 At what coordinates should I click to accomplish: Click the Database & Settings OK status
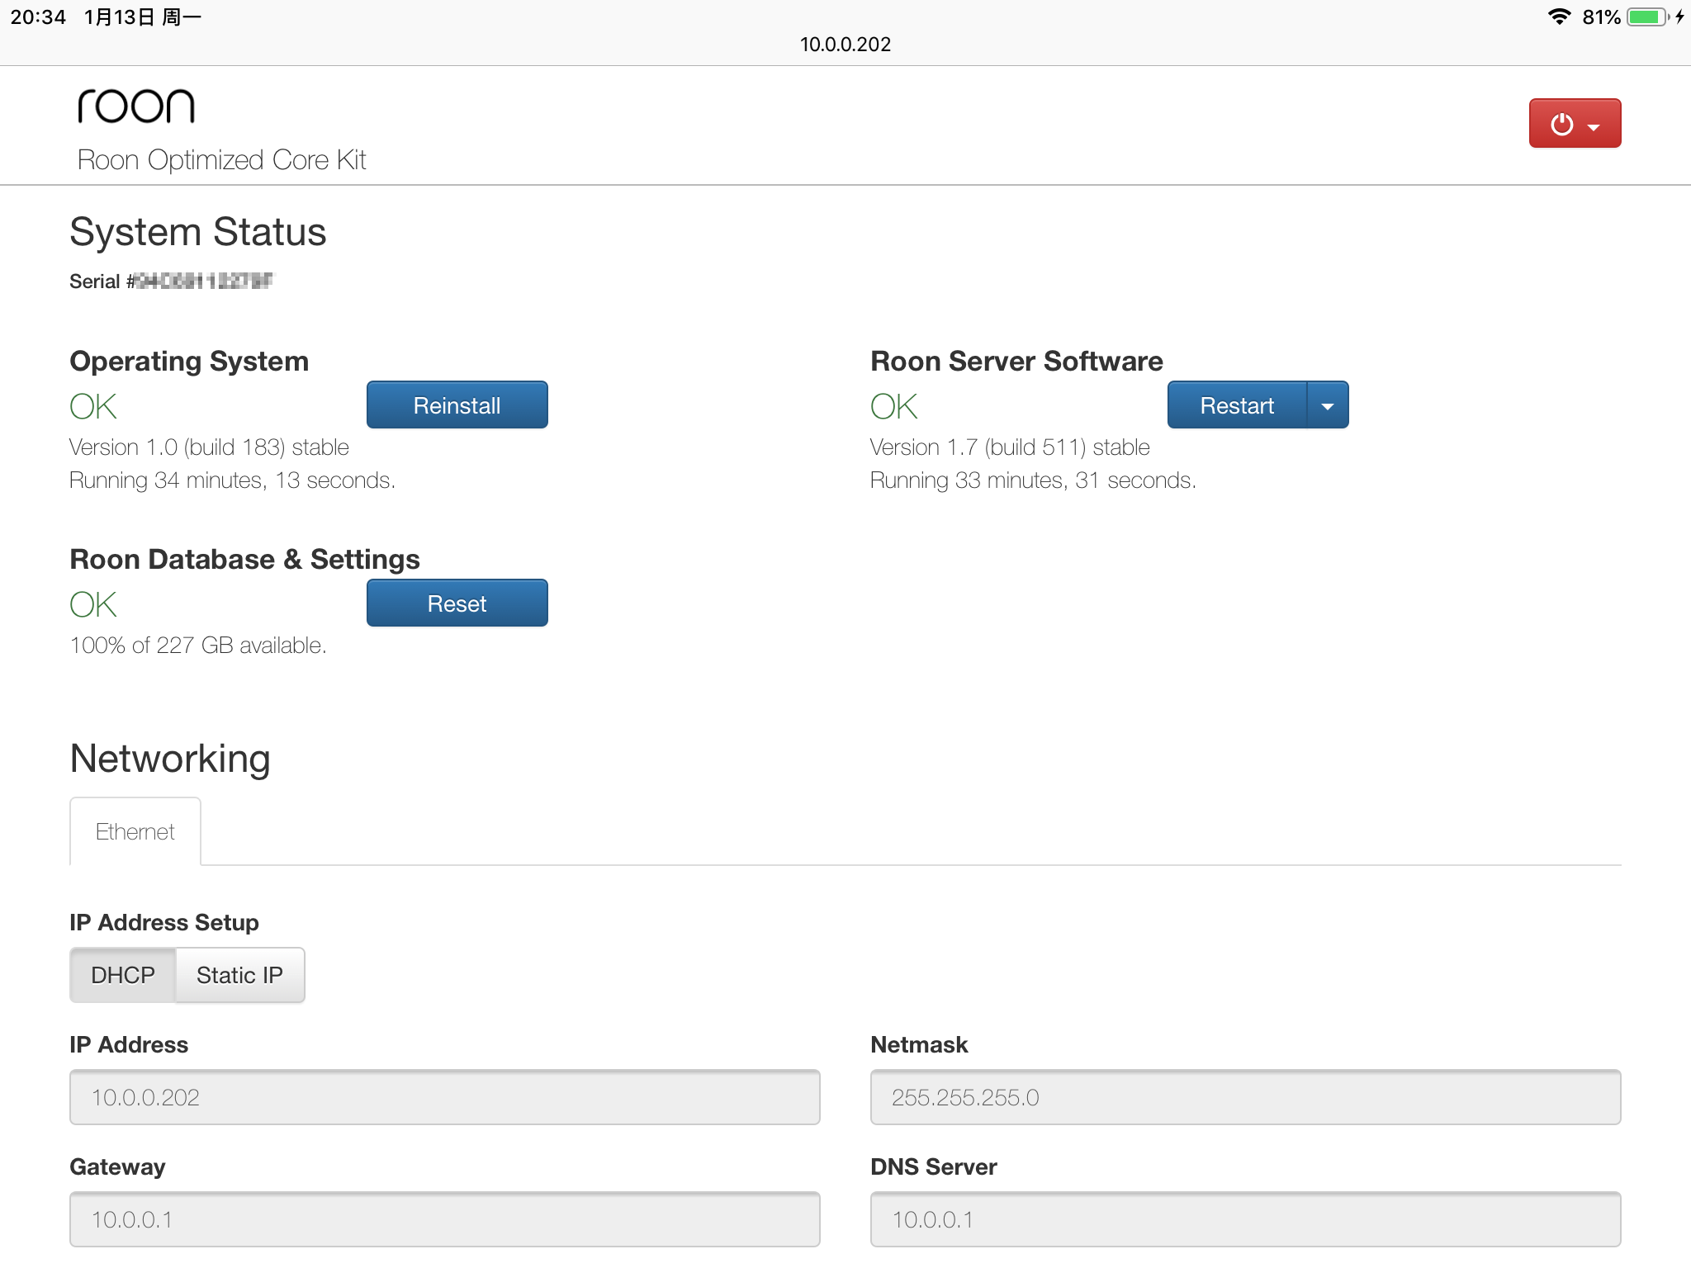coord(93,604)
